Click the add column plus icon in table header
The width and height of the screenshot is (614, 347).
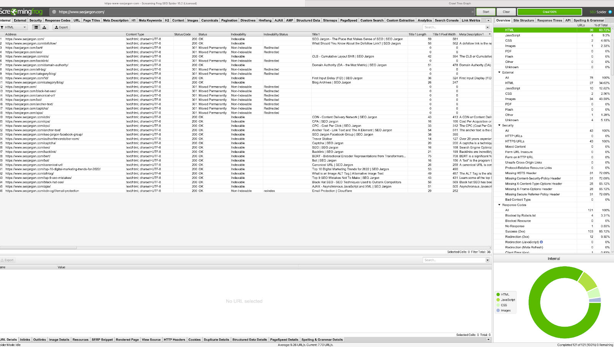point(490,34)
